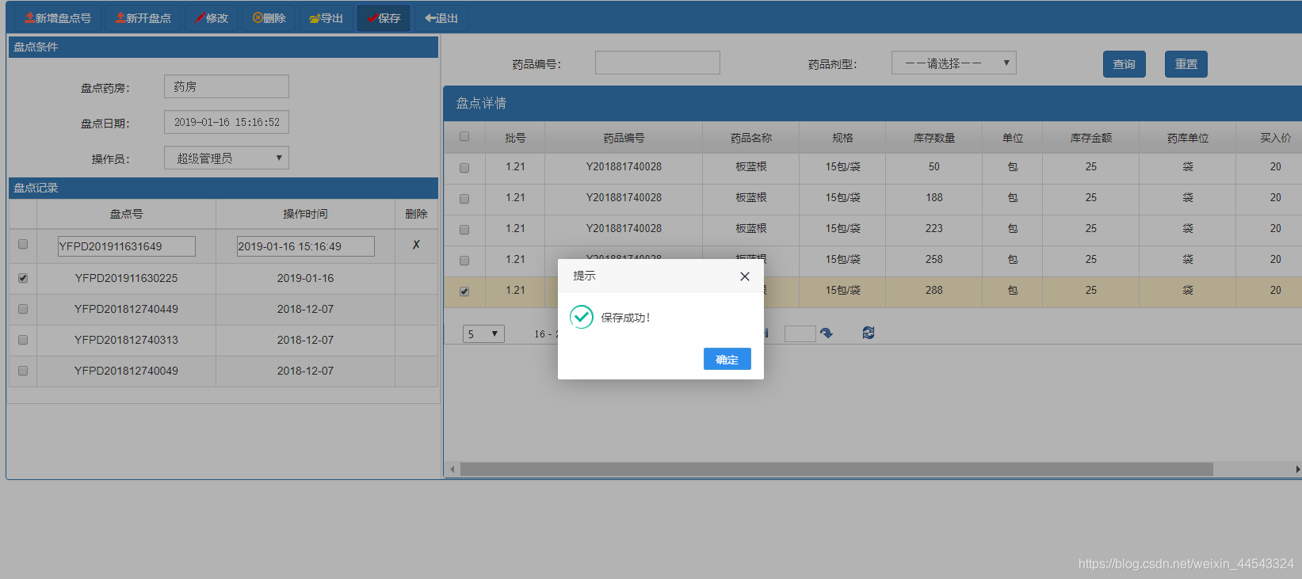Click the 单位 column header
This screenshot has height=579, width=1302.
tap(1013, 138)
